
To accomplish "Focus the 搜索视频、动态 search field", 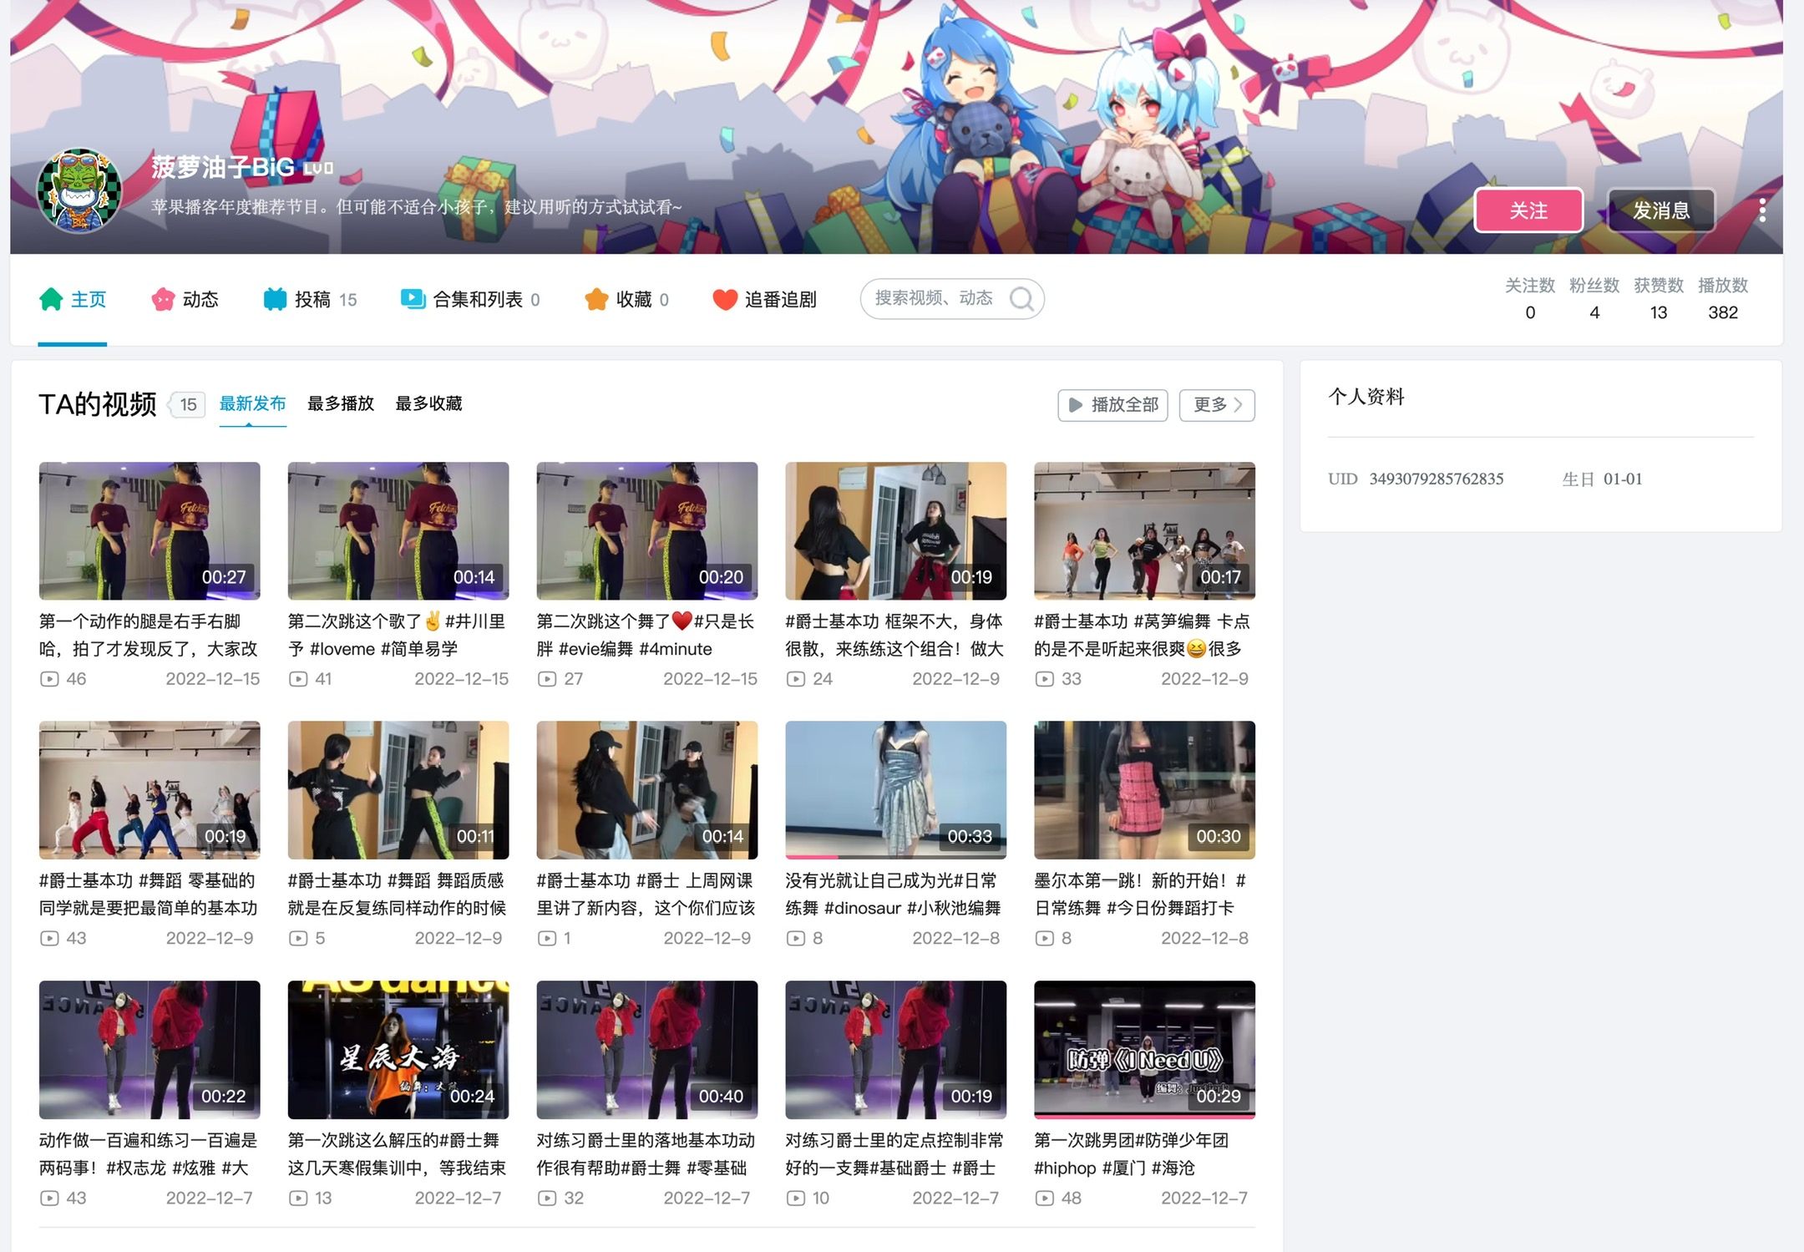I will pos(952,298).
